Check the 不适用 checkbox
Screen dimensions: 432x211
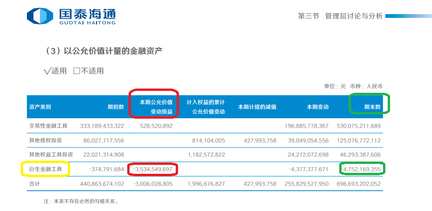coord(77,71)
